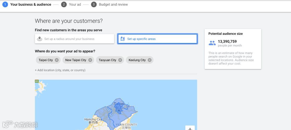This screenshot has height=130, width=291.
Task: Choose Set up a radius around your business
Action: [x=74, y=39]
